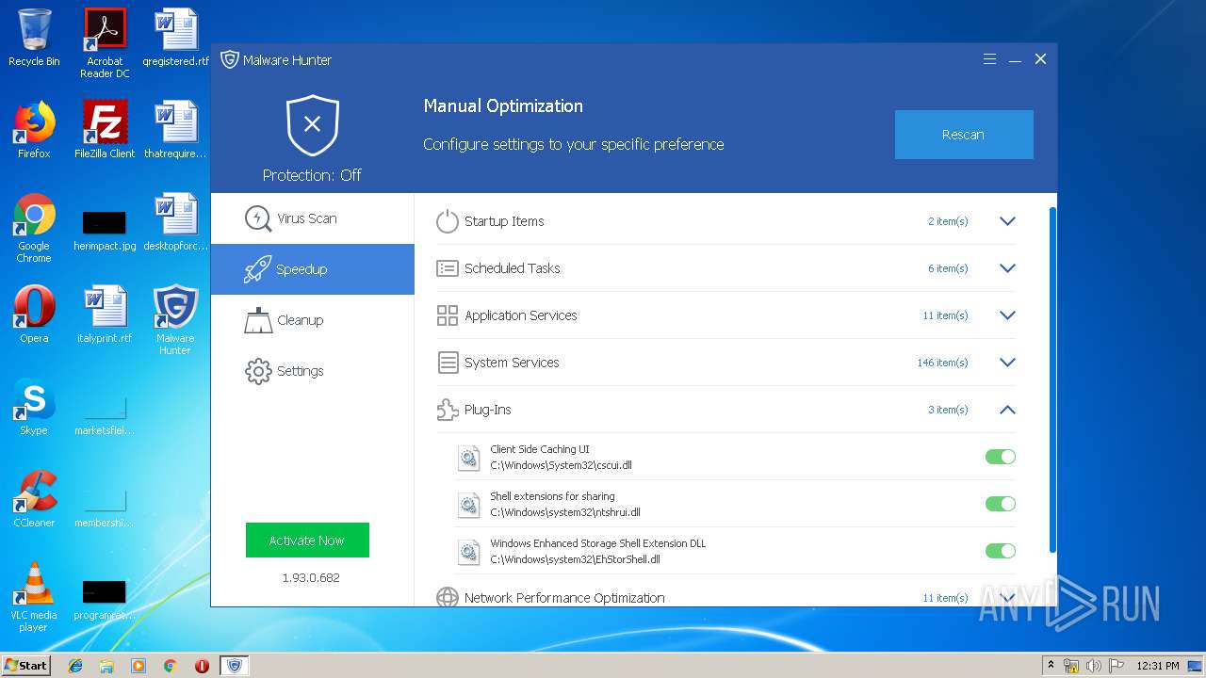
Task: Disable the Client Side Caching UI plug-in
Action: pos(1001,457)
